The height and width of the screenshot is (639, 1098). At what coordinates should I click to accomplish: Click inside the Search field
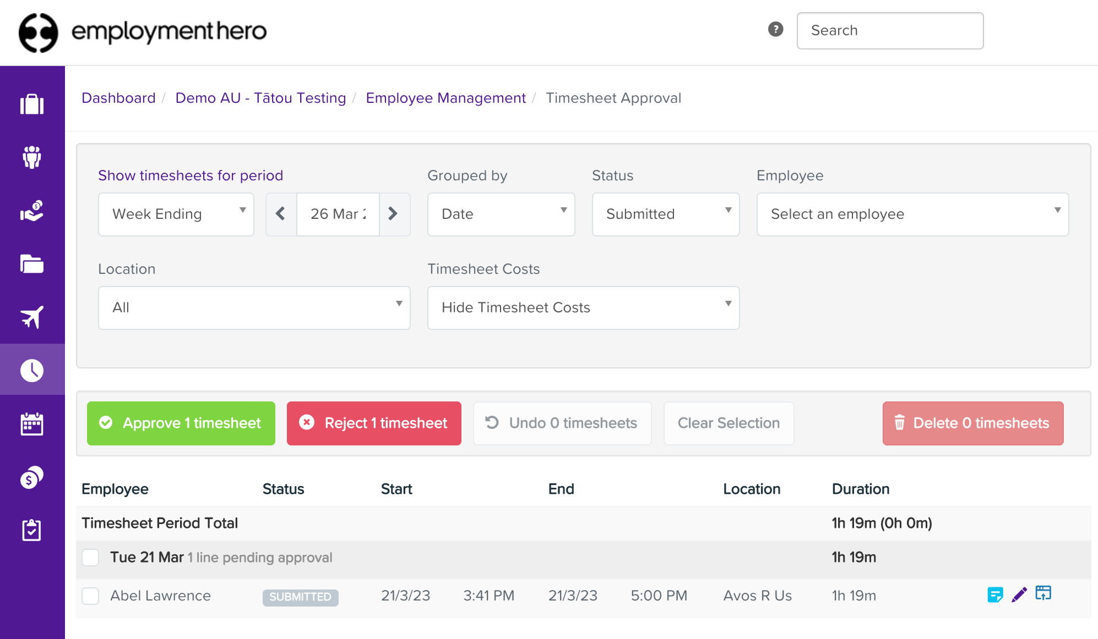click(890, 30)
